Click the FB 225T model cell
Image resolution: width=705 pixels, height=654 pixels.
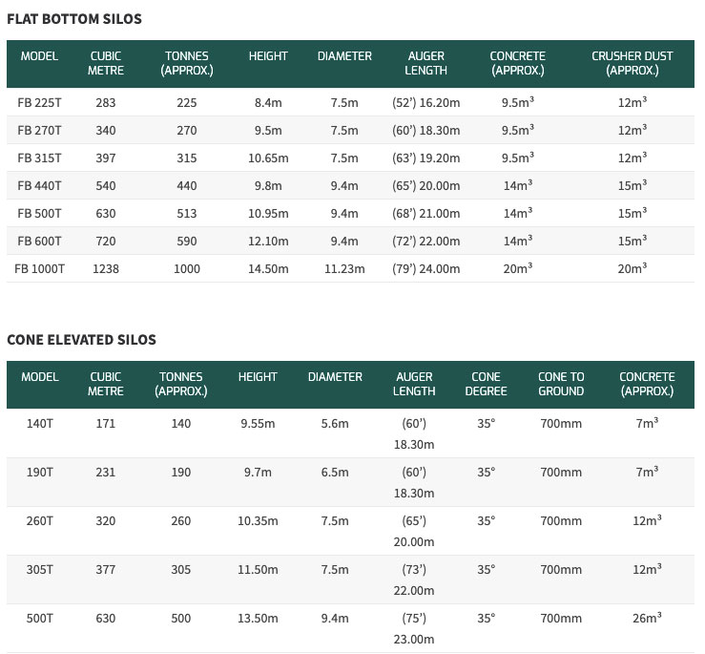pos(39,102)
